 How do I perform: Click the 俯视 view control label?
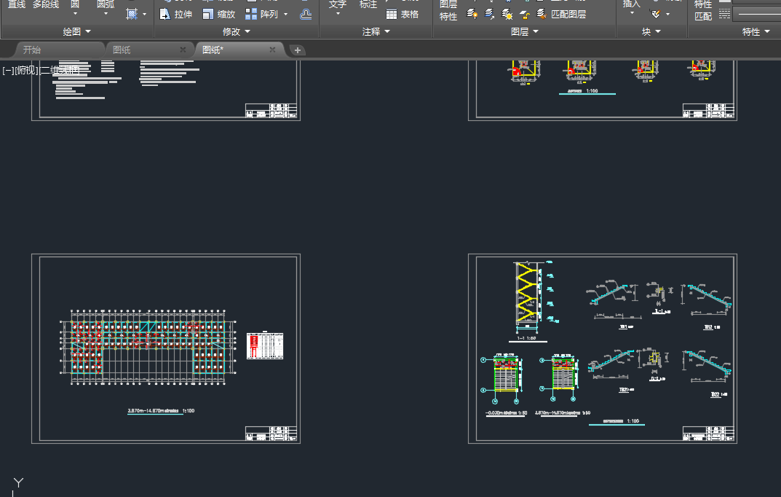25,70
